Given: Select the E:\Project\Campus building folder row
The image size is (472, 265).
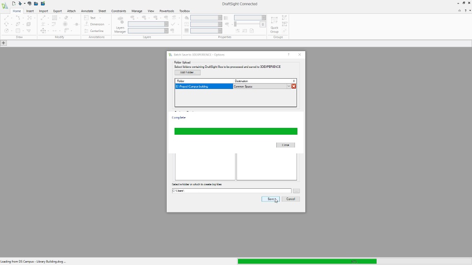Looking at the screenshot, I should [x=204, y=87].
